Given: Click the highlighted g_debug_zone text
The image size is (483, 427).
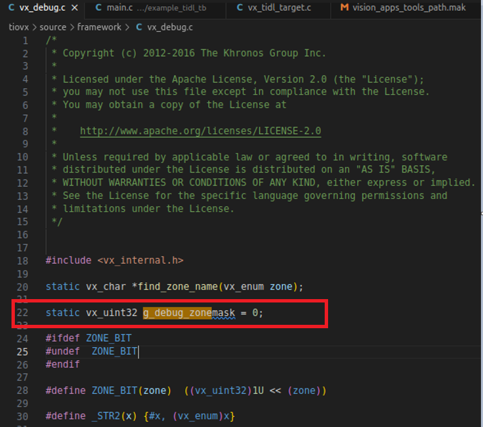Looking at the screenshot, I should (177, 313).
